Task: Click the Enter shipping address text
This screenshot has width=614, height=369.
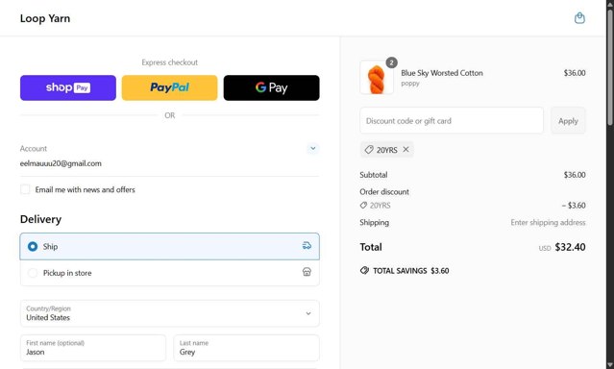Action: pyautogui.click(x=548, y=223)
